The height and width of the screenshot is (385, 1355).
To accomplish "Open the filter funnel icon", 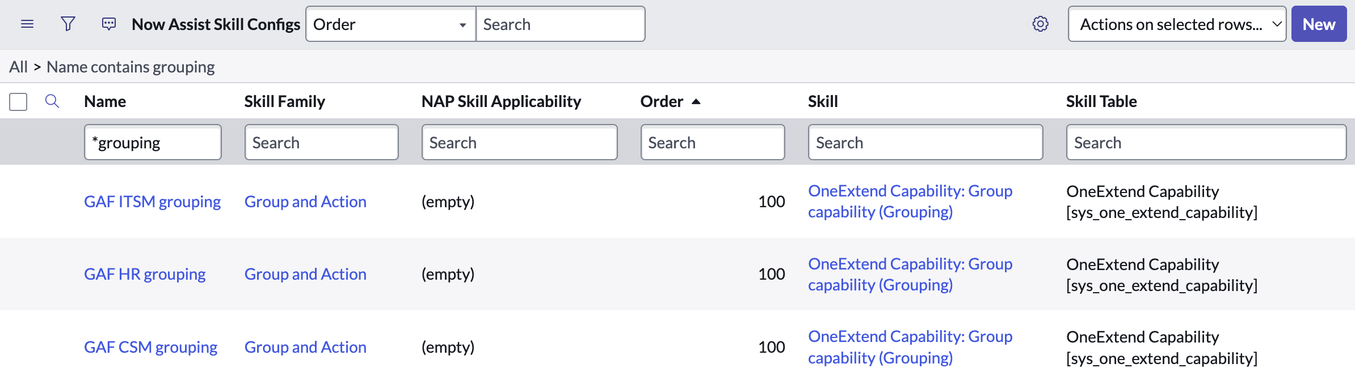I will click(x=68, y=24).
